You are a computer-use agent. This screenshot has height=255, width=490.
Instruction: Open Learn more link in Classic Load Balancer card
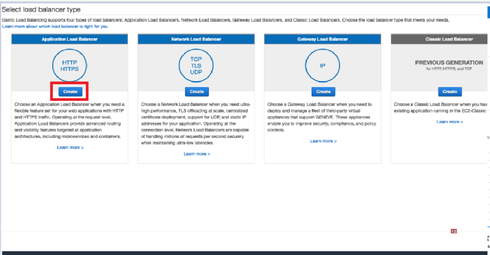click(449, 122)
